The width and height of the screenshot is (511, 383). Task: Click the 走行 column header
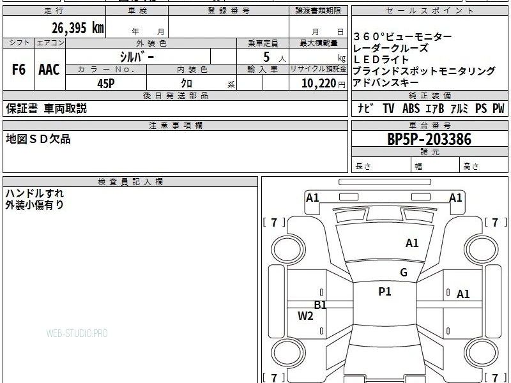(x=54, y=11)
